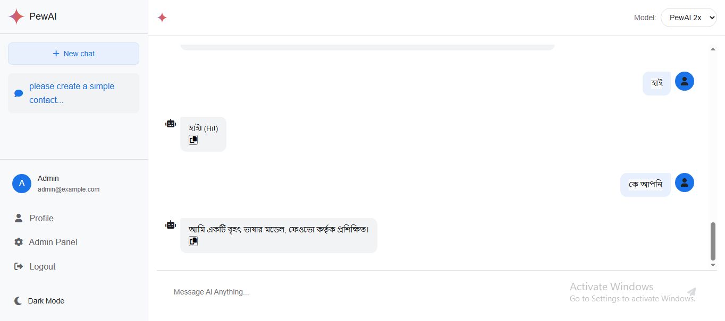The image size is (725, 321).
Task: Copy the last Bengali bot response
Action: 193,241
